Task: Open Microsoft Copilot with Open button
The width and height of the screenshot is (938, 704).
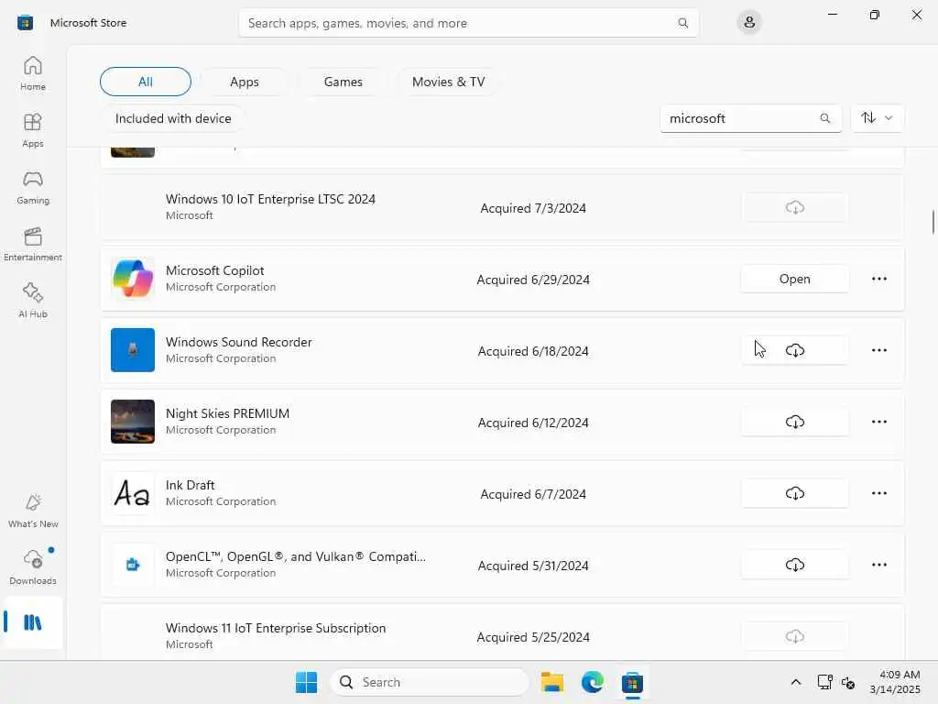Action: point(794,279)
